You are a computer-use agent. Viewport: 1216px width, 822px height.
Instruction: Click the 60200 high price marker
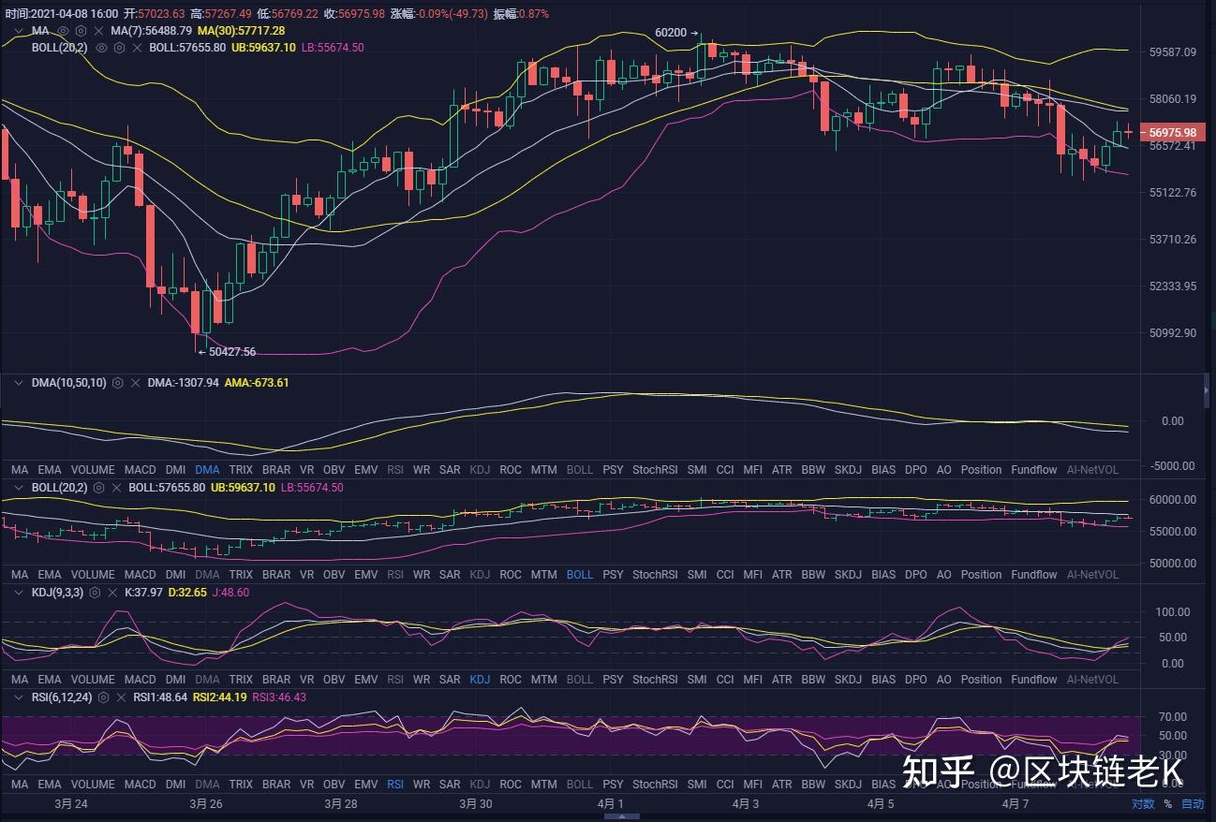(x=676, y=33)
